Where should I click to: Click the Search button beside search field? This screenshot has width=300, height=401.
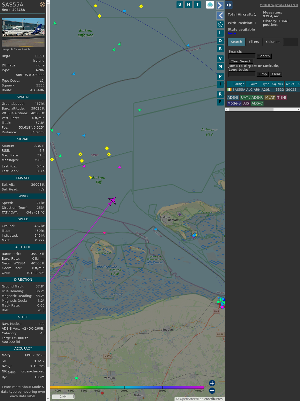tap(264, 56)
